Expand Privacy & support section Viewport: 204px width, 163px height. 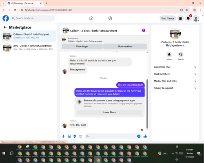(175, 88)
